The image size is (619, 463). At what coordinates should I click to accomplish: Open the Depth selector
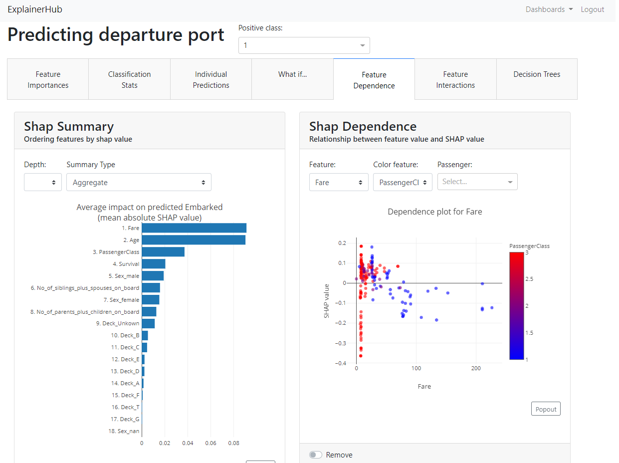coord(43,183)
